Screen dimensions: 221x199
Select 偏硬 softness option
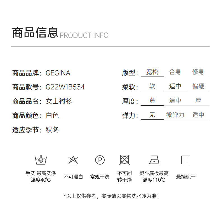coord(198,86)
